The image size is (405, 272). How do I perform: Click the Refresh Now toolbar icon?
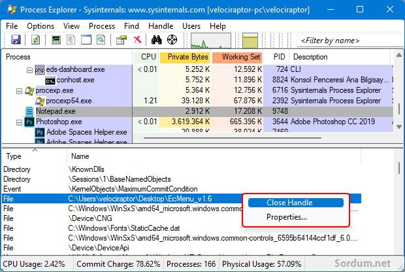pos(35,41)
